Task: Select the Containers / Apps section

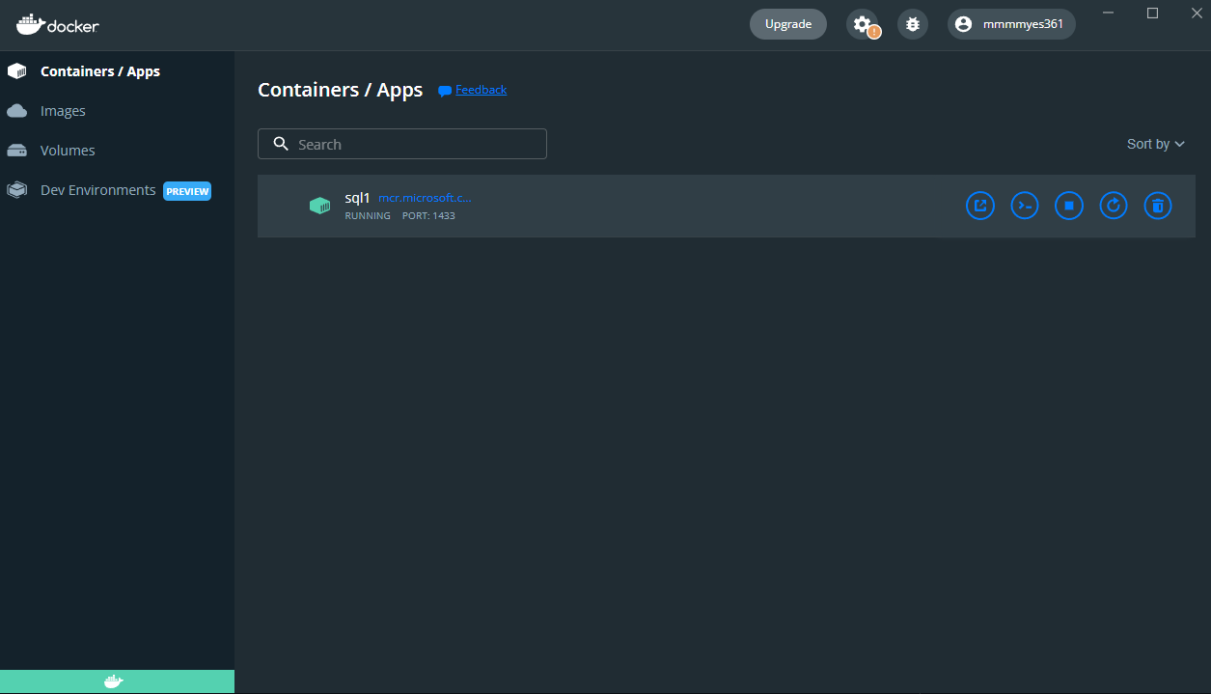Action: [x=100, y=70]
